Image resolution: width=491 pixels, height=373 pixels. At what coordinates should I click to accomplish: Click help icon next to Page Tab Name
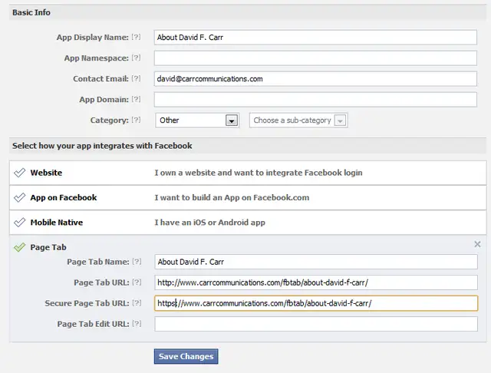[x=137, y=261]
